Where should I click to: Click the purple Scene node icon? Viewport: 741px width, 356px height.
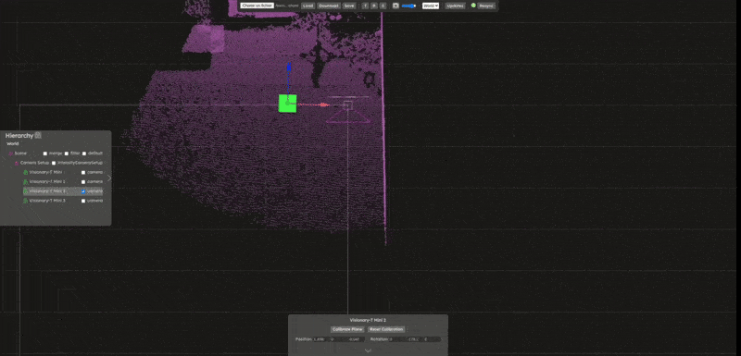[11, 153]
